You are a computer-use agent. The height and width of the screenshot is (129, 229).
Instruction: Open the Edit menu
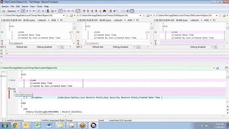point(18,6)
